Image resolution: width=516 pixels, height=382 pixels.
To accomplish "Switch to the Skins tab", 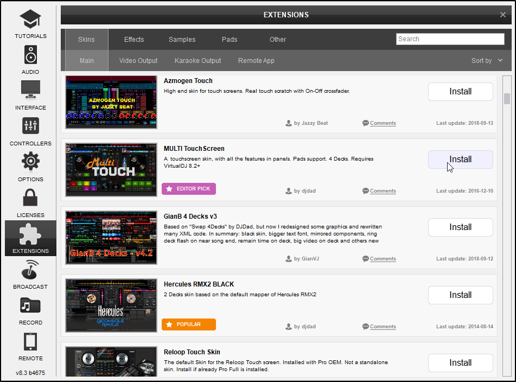I will coord(87,40).
